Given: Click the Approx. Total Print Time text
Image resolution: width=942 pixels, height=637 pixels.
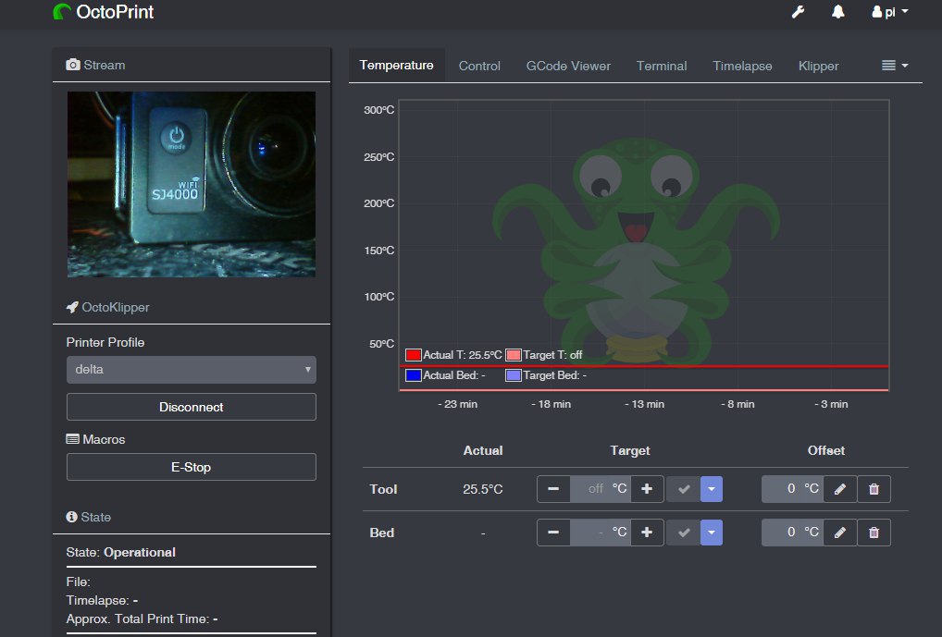Looking at the screenshot, I should (142, 619).
